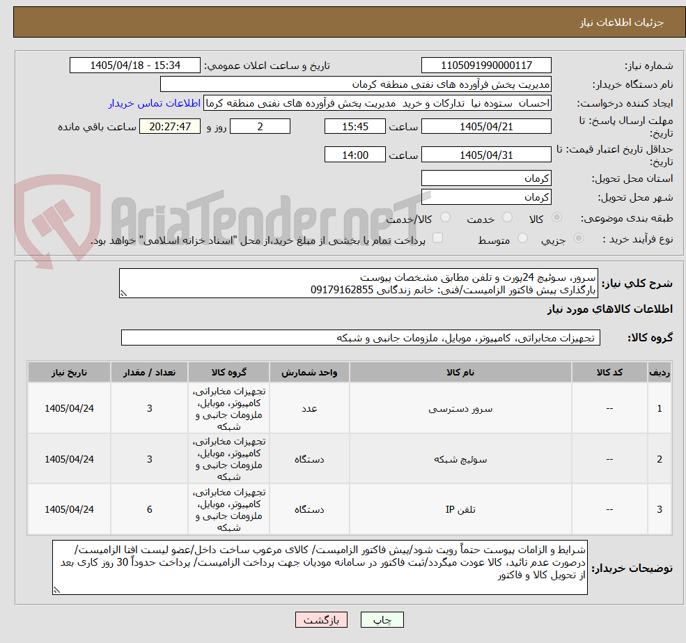Click the delivery city field کرمان

(486, 197)
